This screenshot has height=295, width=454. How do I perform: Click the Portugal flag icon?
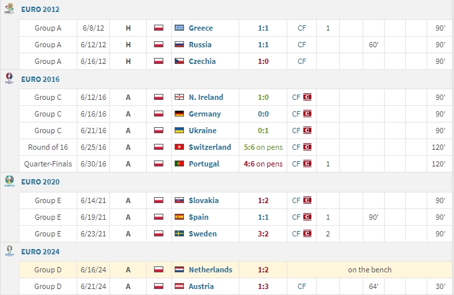(x=179, y=163)
